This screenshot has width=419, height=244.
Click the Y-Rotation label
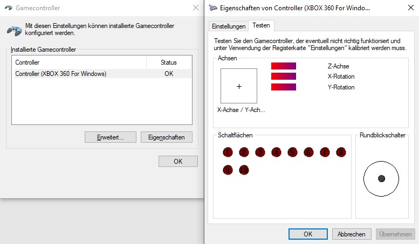tap(341, 87)
